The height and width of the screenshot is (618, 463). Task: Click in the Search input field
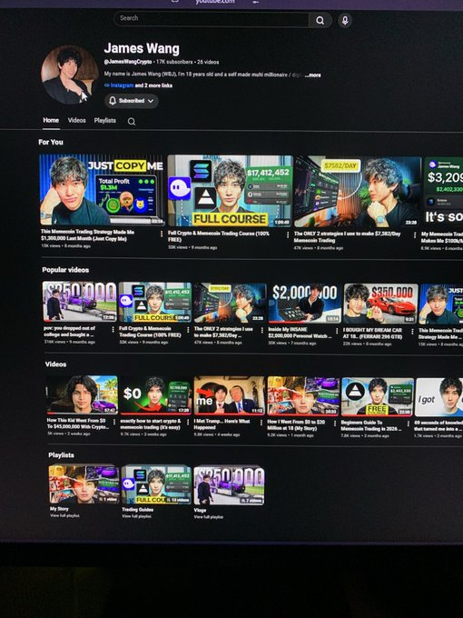(x=212, y=19)
